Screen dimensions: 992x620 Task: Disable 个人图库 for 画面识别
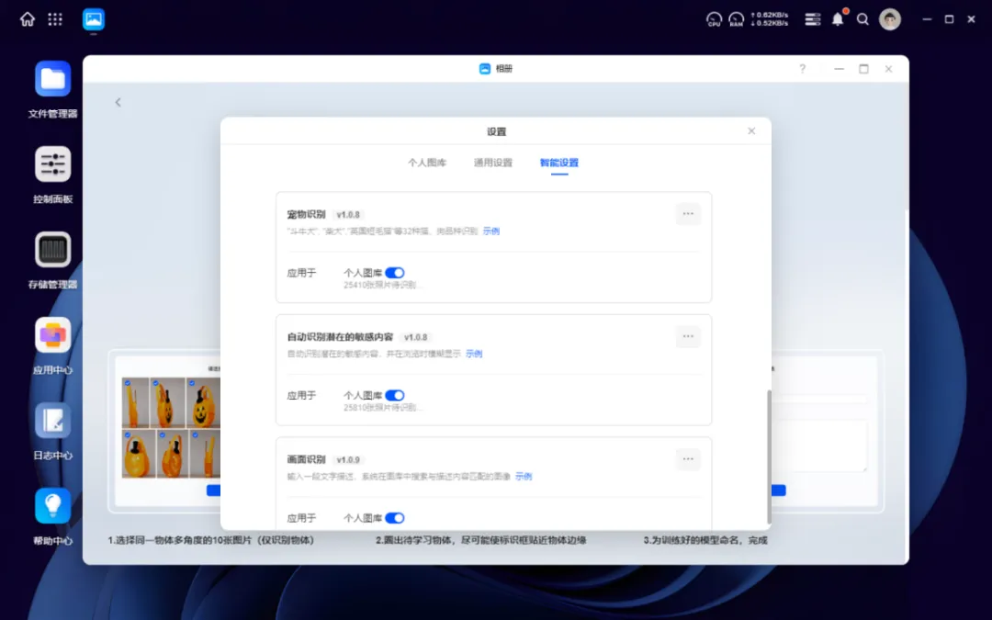tap(394, 517)
